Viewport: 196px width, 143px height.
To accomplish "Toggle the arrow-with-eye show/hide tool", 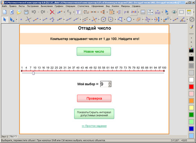I will point(167,12).
